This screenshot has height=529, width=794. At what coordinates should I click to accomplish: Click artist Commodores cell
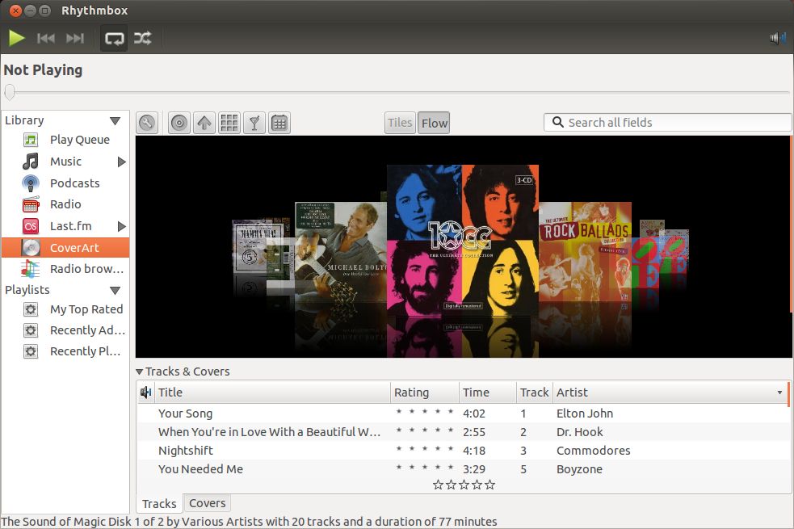[x=593, y=451]
